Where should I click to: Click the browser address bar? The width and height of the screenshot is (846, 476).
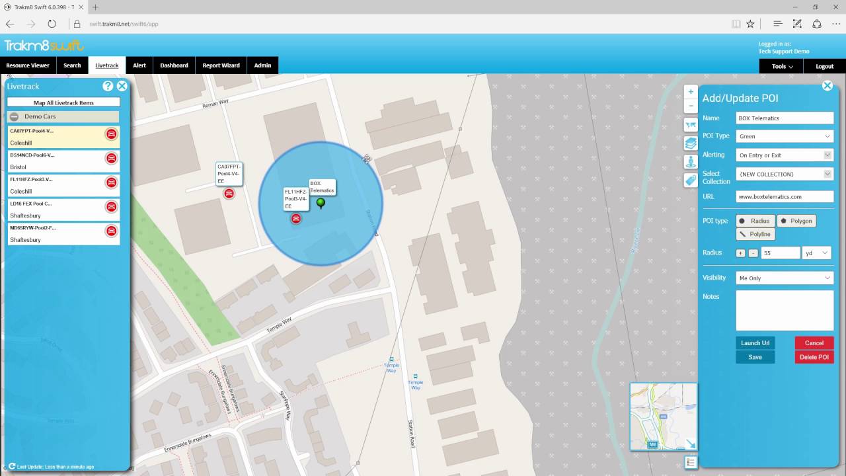pos(397,24)
